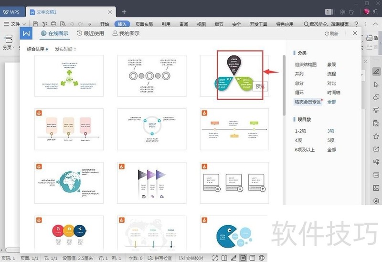The image size is (382, 262).
Task: Click the page view icon in the status bar
Action: click(243, 258)
